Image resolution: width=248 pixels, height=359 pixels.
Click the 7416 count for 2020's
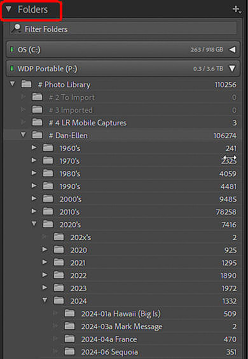[229, 225]
